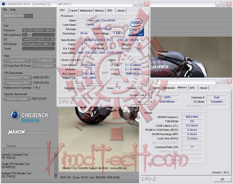Close the front CPU-Z window
The height and width of the screenshot is (184, 233).
tap(147, 4)
